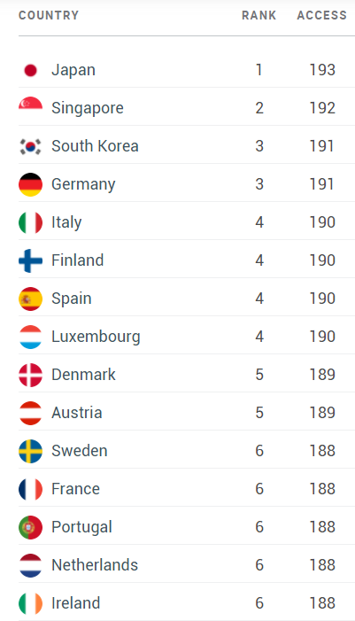Click the South Korea flag icon

[x=30, y=146]
